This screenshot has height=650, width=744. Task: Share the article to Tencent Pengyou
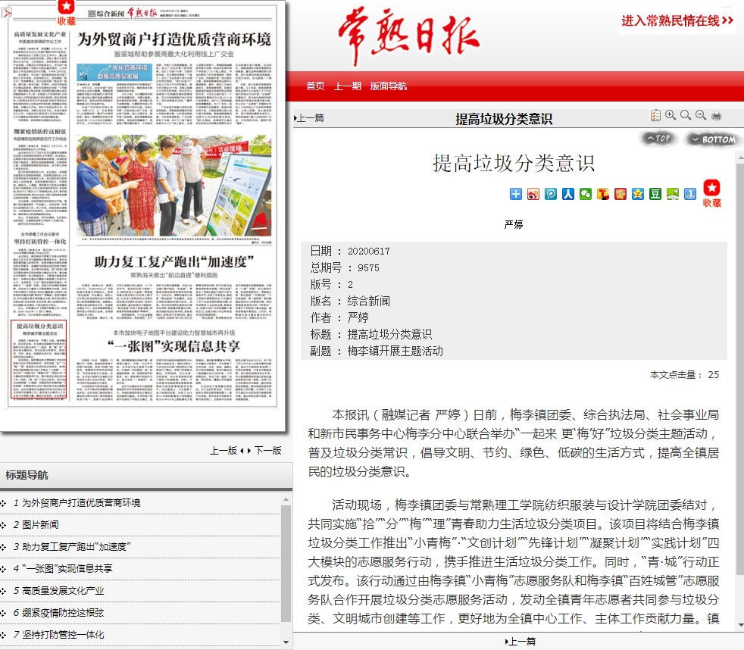click(x=551, y=194)
